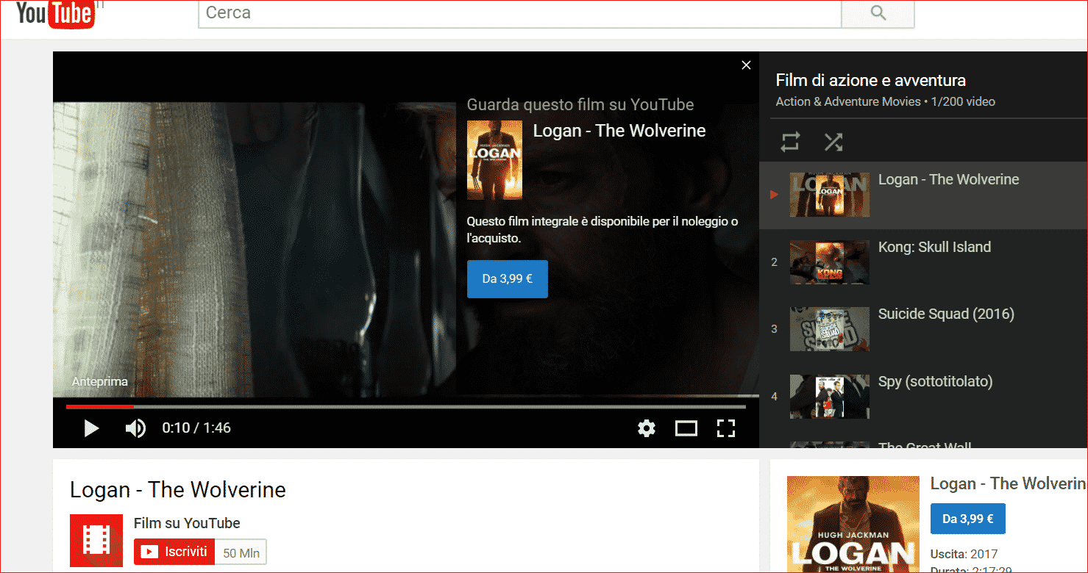Switch to theater mode
The image size is (1088, 573).
pos(686,428)
